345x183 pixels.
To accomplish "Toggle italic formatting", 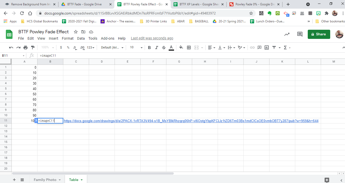I will click(156, 48).
